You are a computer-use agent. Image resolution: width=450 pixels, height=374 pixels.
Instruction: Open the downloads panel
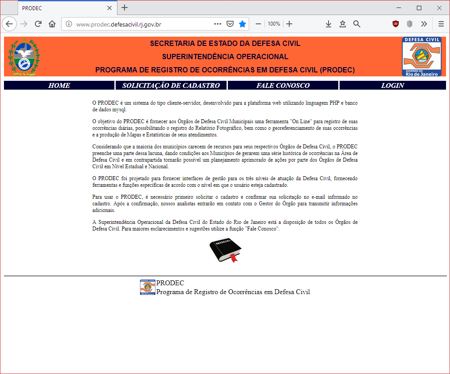pyautogui.click(x=329, y=24)
